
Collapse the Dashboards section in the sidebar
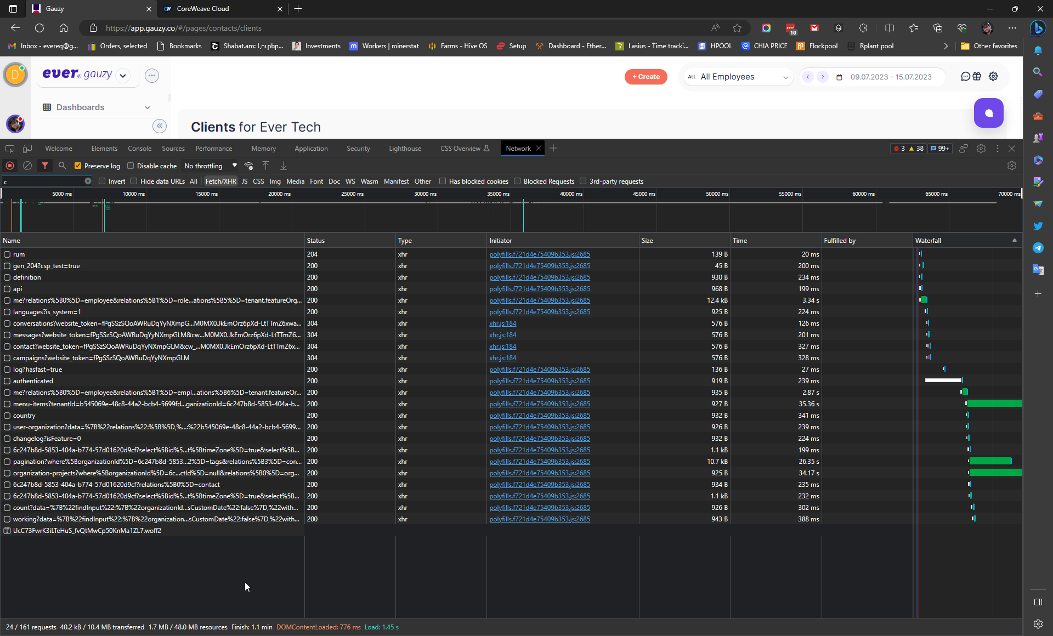(148, 107)
